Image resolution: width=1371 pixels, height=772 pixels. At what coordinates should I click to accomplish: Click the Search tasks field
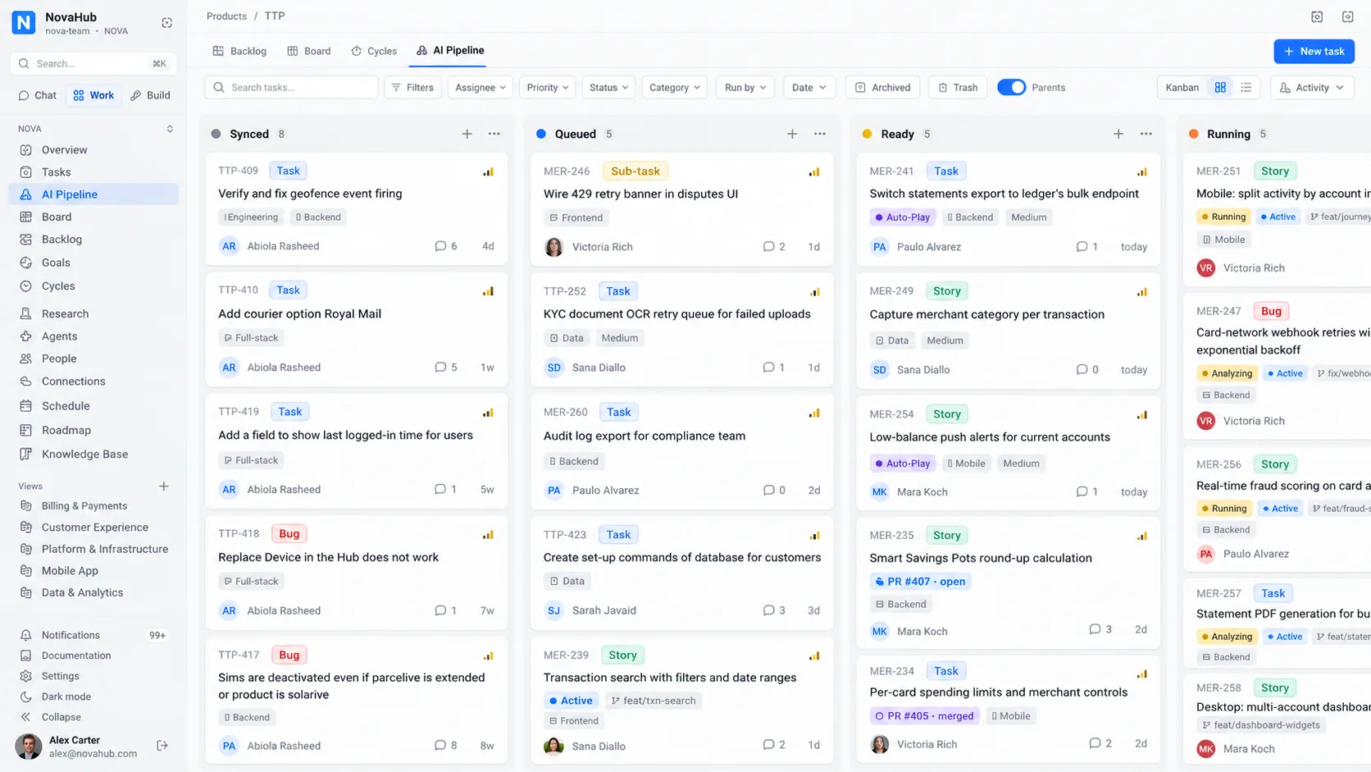(291, 88)
